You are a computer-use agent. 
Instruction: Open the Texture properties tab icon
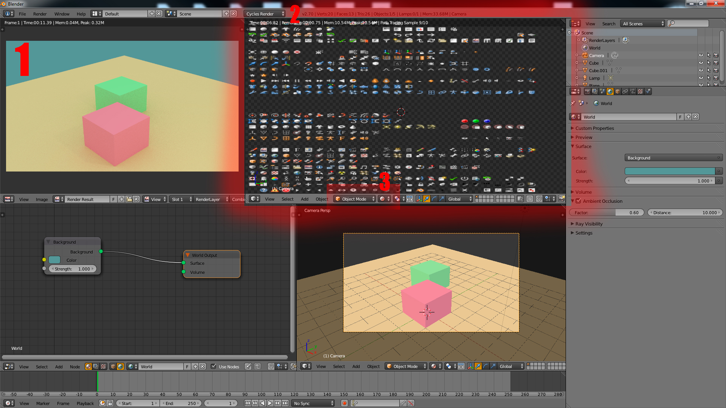click(x=640, y=91)
